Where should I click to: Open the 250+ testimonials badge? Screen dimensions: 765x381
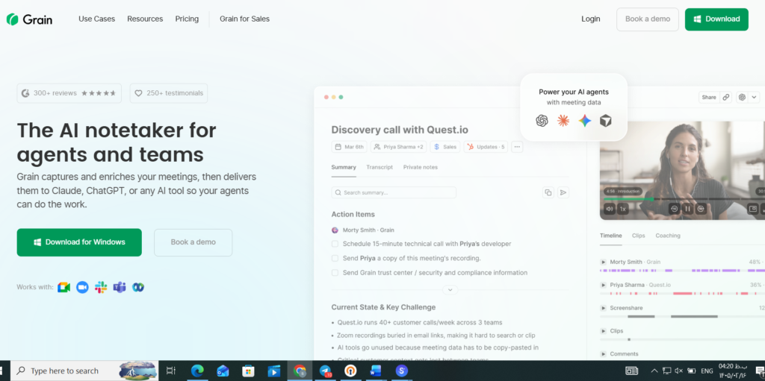169,93
